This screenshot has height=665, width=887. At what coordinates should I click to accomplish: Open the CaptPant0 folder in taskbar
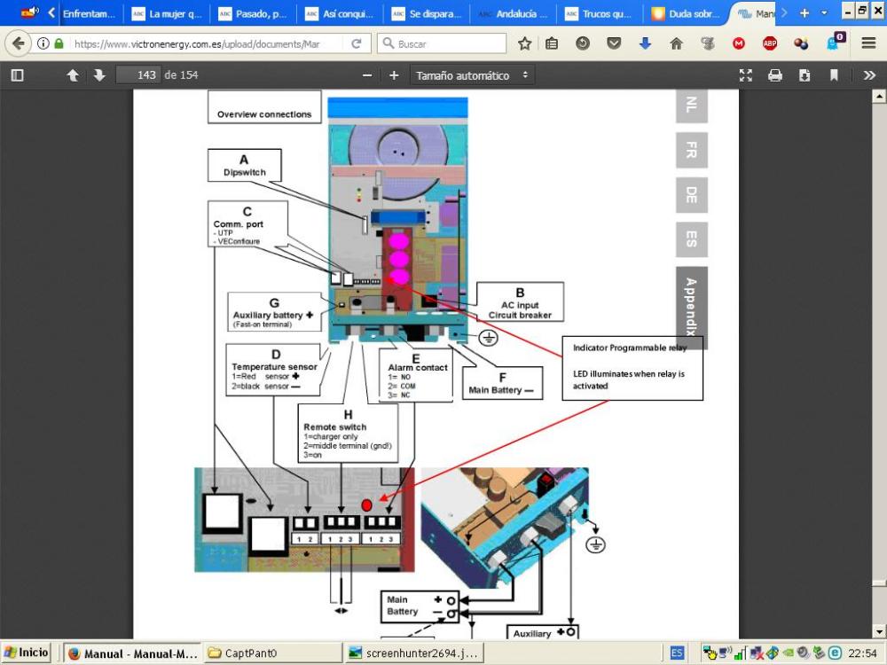272,653
